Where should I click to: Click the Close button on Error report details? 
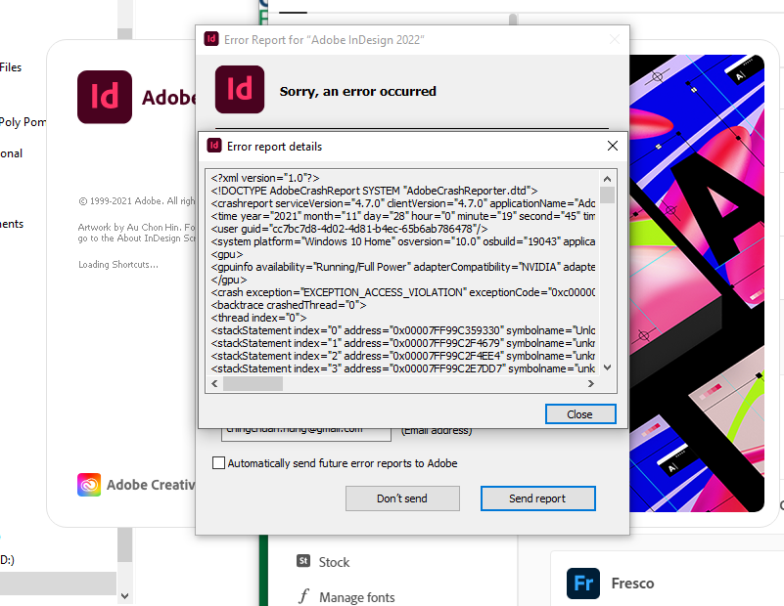(x=579, y=413)
